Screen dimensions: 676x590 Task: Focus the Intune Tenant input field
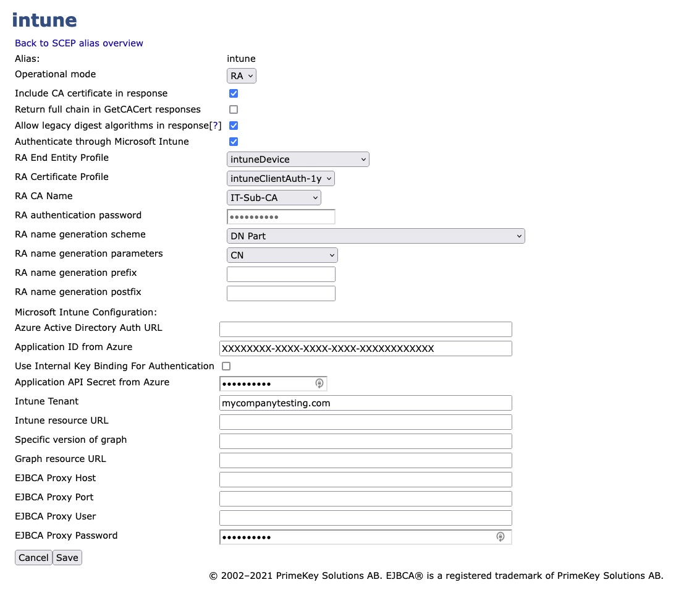coord(365,403)
